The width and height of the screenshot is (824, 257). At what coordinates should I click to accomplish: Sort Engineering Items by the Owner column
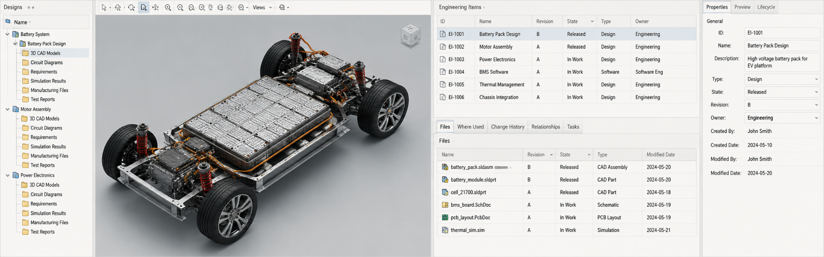point(663,21)
